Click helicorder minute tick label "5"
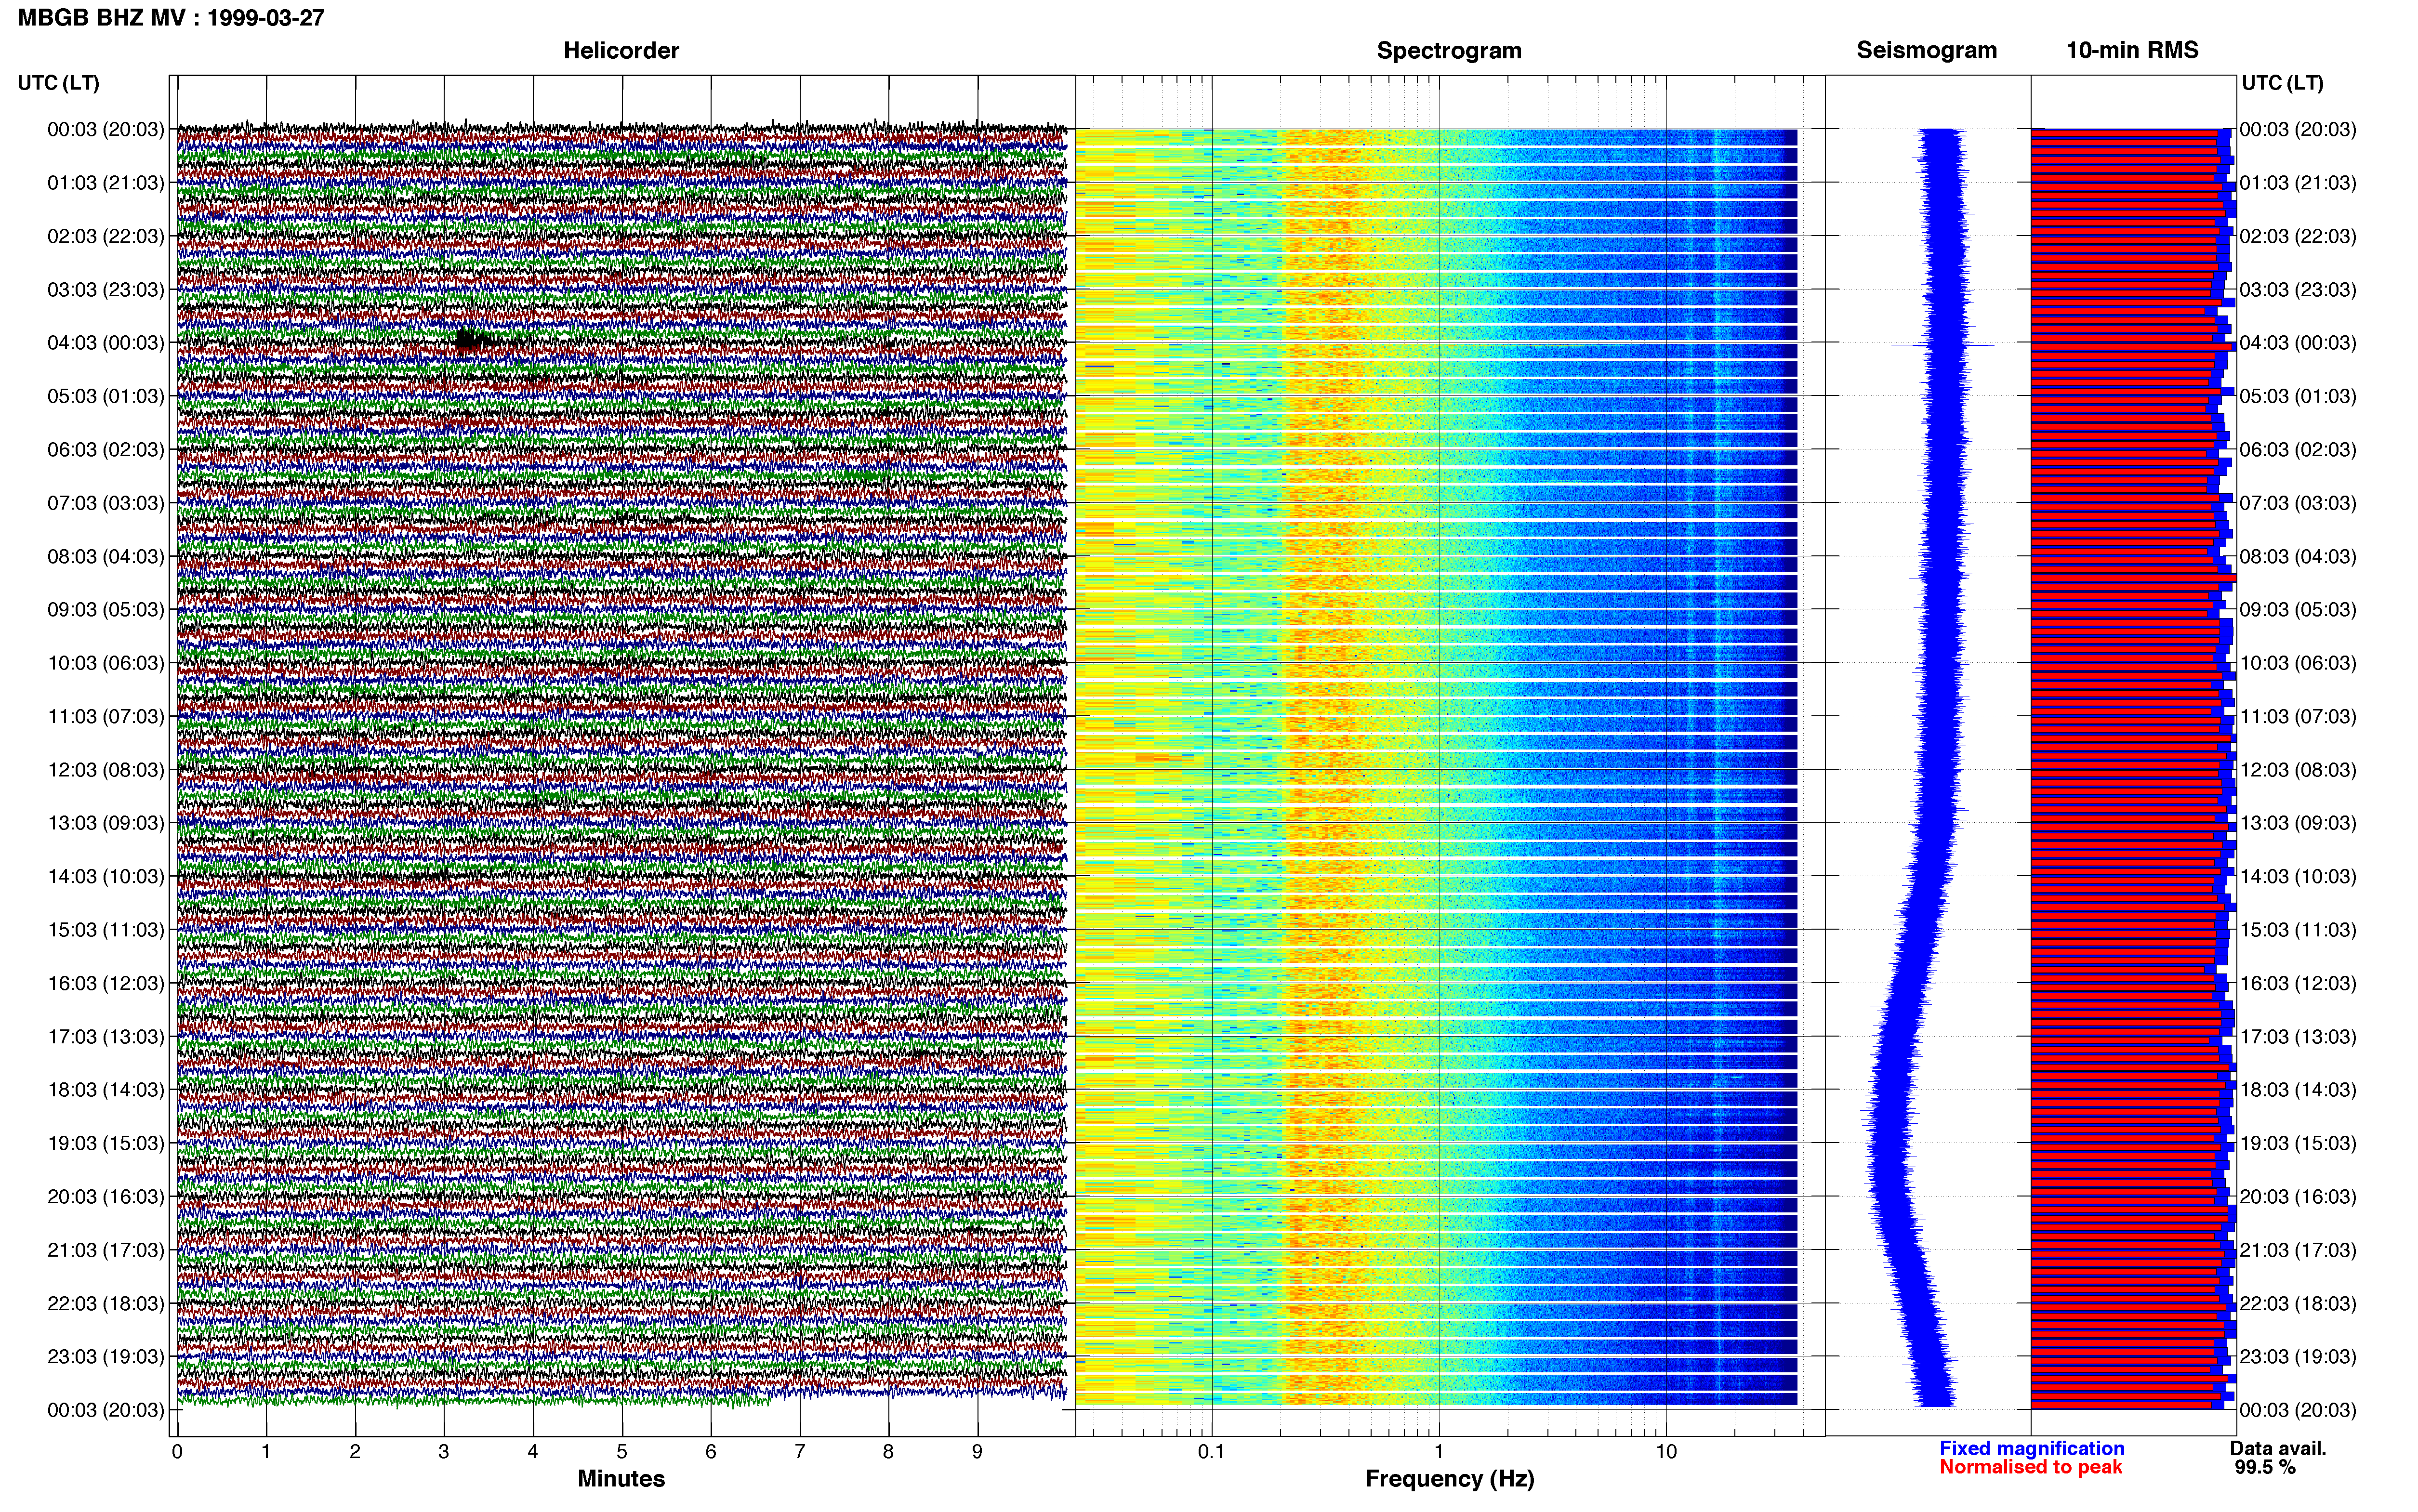Screen dimensions: 2418x1512 point(622,1452)
